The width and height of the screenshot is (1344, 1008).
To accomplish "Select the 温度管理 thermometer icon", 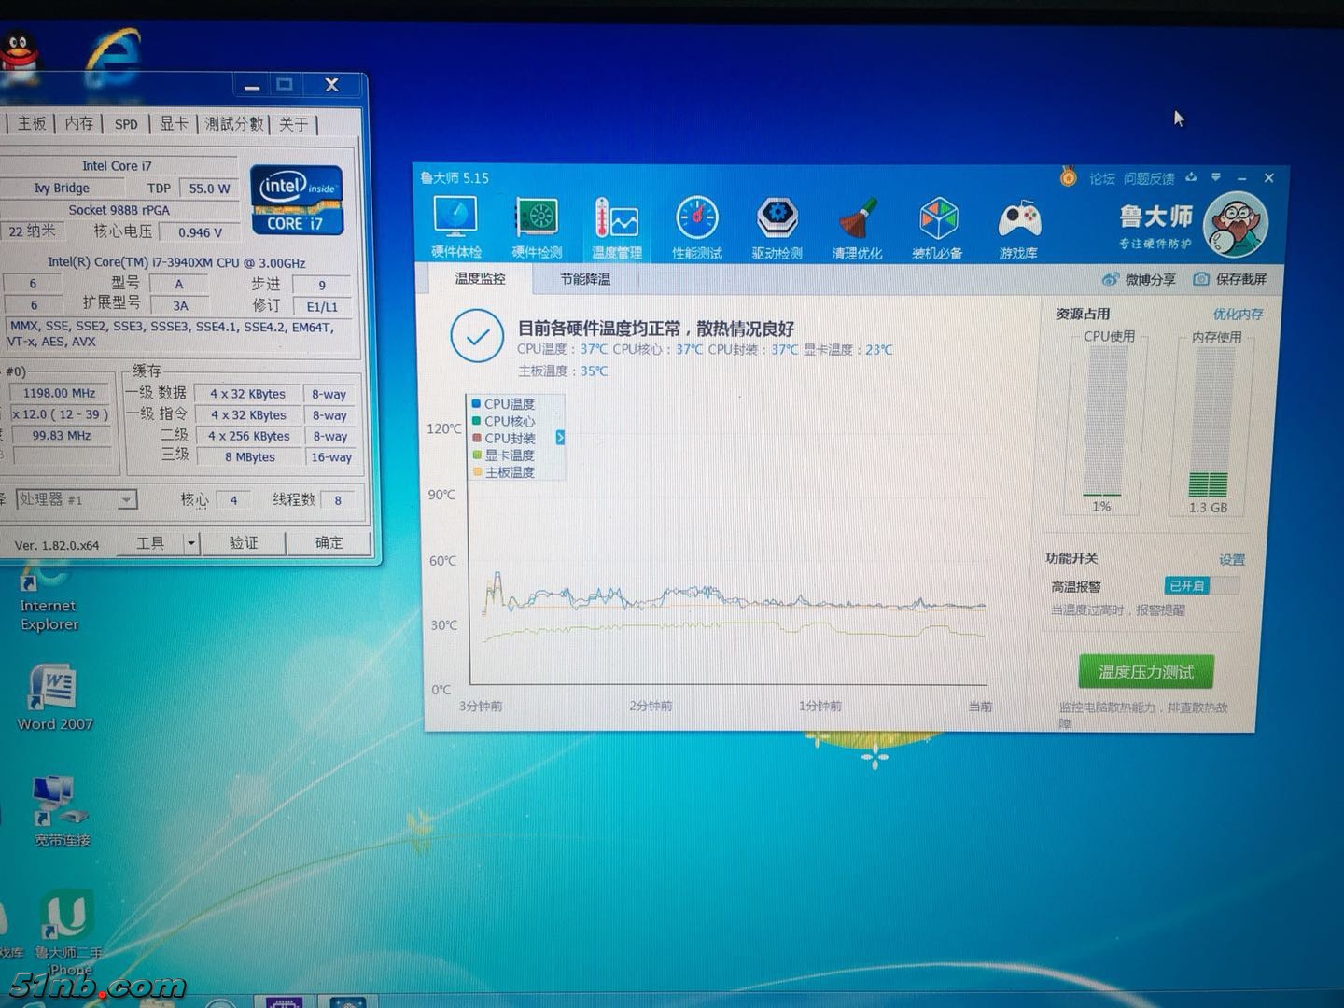I will coord(617,228).
